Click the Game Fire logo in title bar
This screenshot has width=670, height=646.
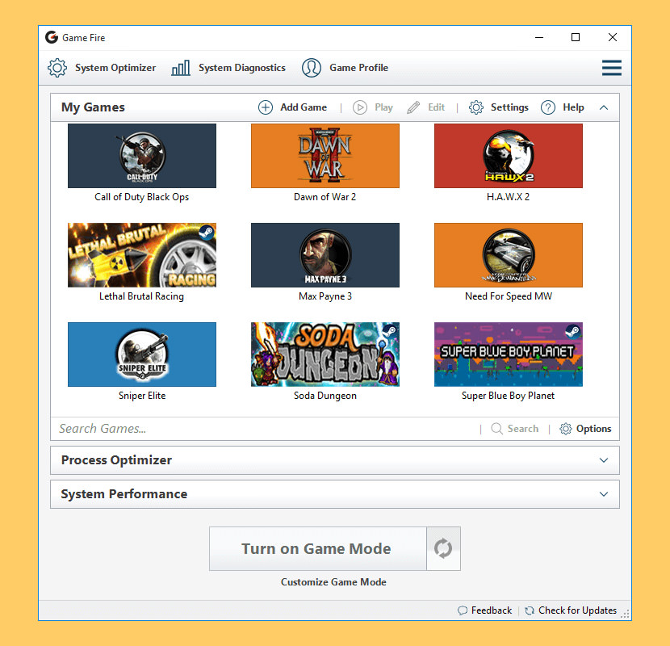pyautogui.click(x=52, y=38)
